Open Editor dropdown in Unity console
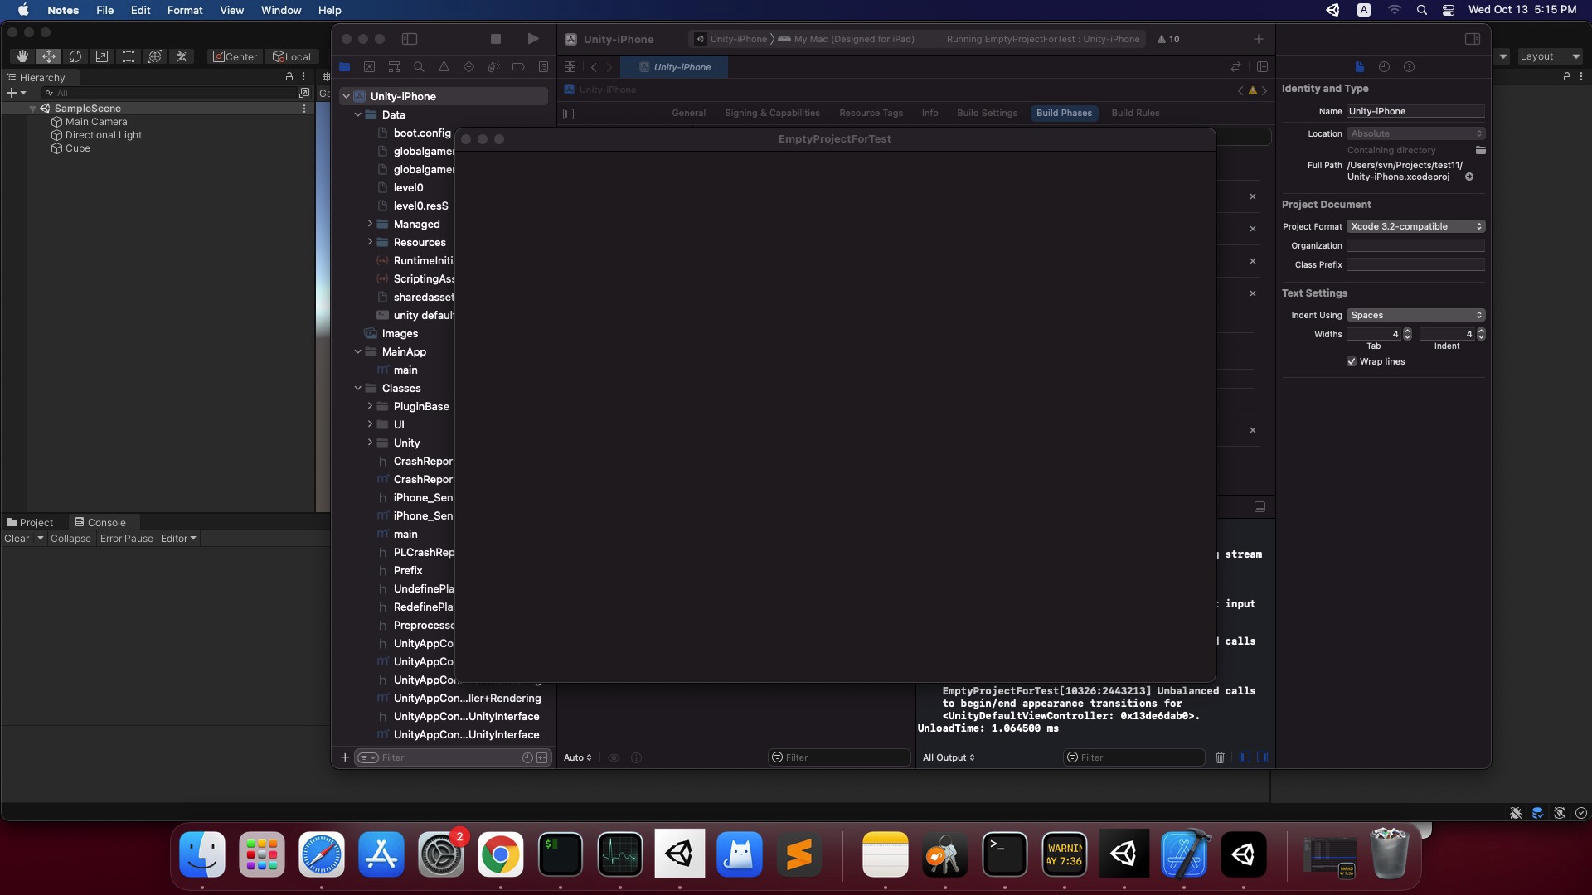Screen dimensions: 1592x895 click(x=178, y=539)
